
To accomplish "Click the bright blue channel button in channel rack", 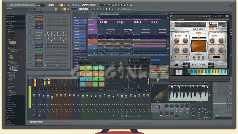I will [x=39, y=30].
